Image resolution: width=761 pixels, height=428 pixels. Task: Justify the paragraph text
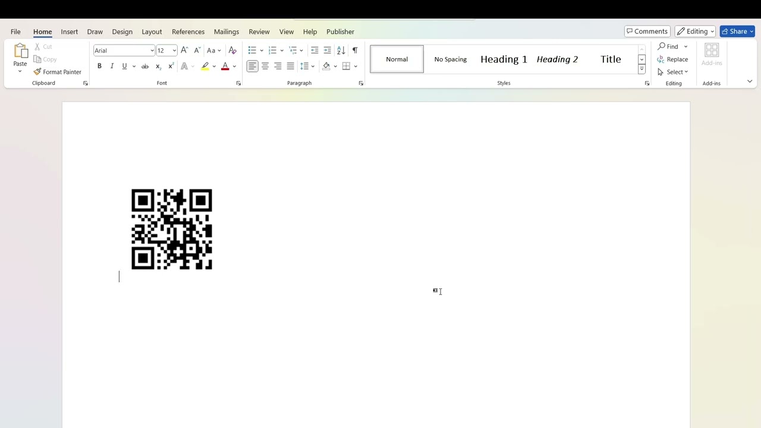(x=290, y=66)
